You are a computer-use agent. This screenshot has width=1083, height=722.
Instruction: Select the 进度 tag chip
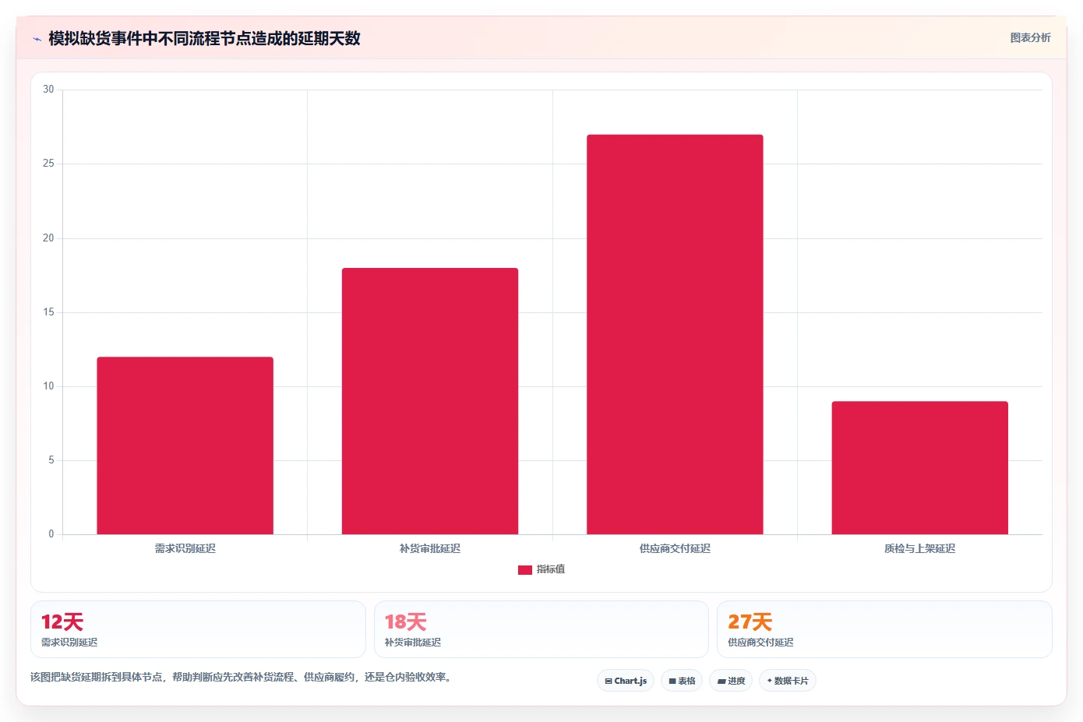point(731,681)
